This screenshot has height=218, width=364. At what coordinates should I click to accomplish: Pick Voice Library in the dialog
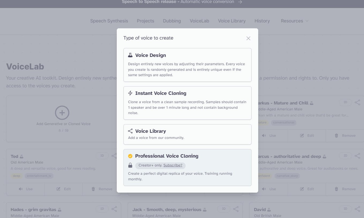click(187, 134)
